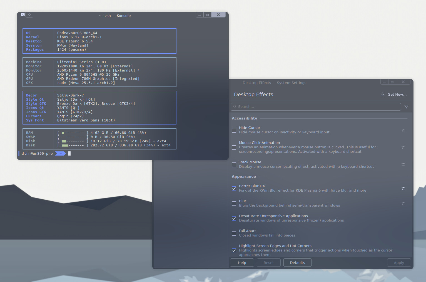The height and width of the screenshot is (282, 426).
Task: Open the configure icon for Hide Cursor
Action: point(403,130)
